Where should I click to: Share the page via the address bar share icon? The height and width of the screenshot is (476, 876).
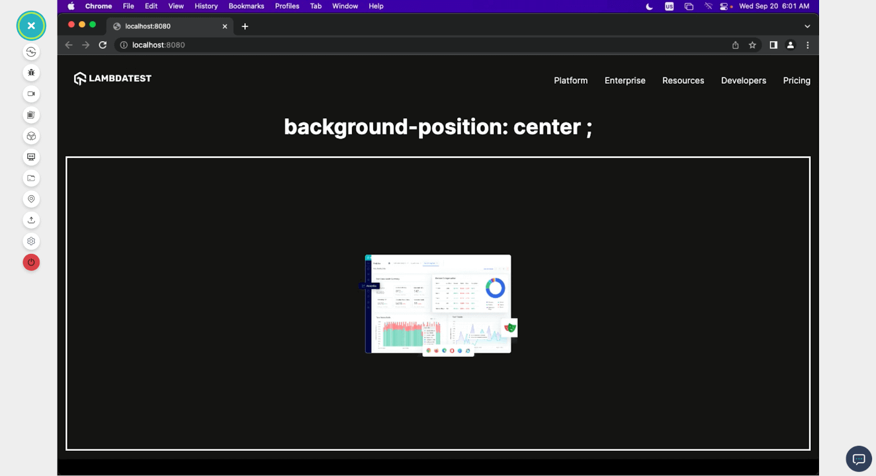pyautogui.click(x=735, y=45)
